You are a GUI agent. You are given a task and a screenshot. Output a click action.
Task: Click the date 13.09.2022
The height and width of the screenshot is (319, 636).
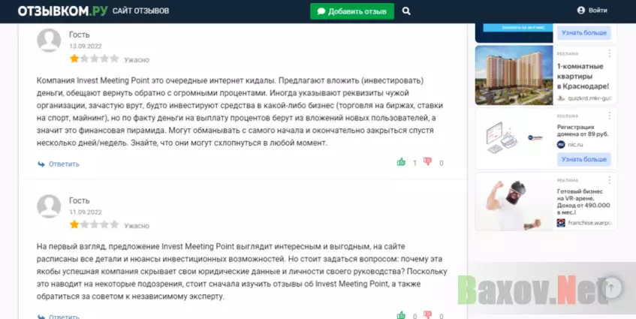click(x=85, y=47)
